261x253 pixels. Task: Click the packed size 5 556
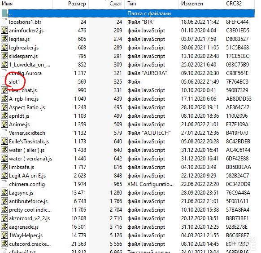coord(116,244)
